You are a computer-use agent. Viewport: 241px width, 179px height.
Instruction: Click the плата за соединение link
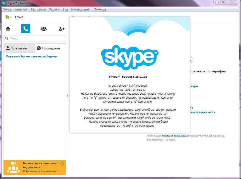175,136
